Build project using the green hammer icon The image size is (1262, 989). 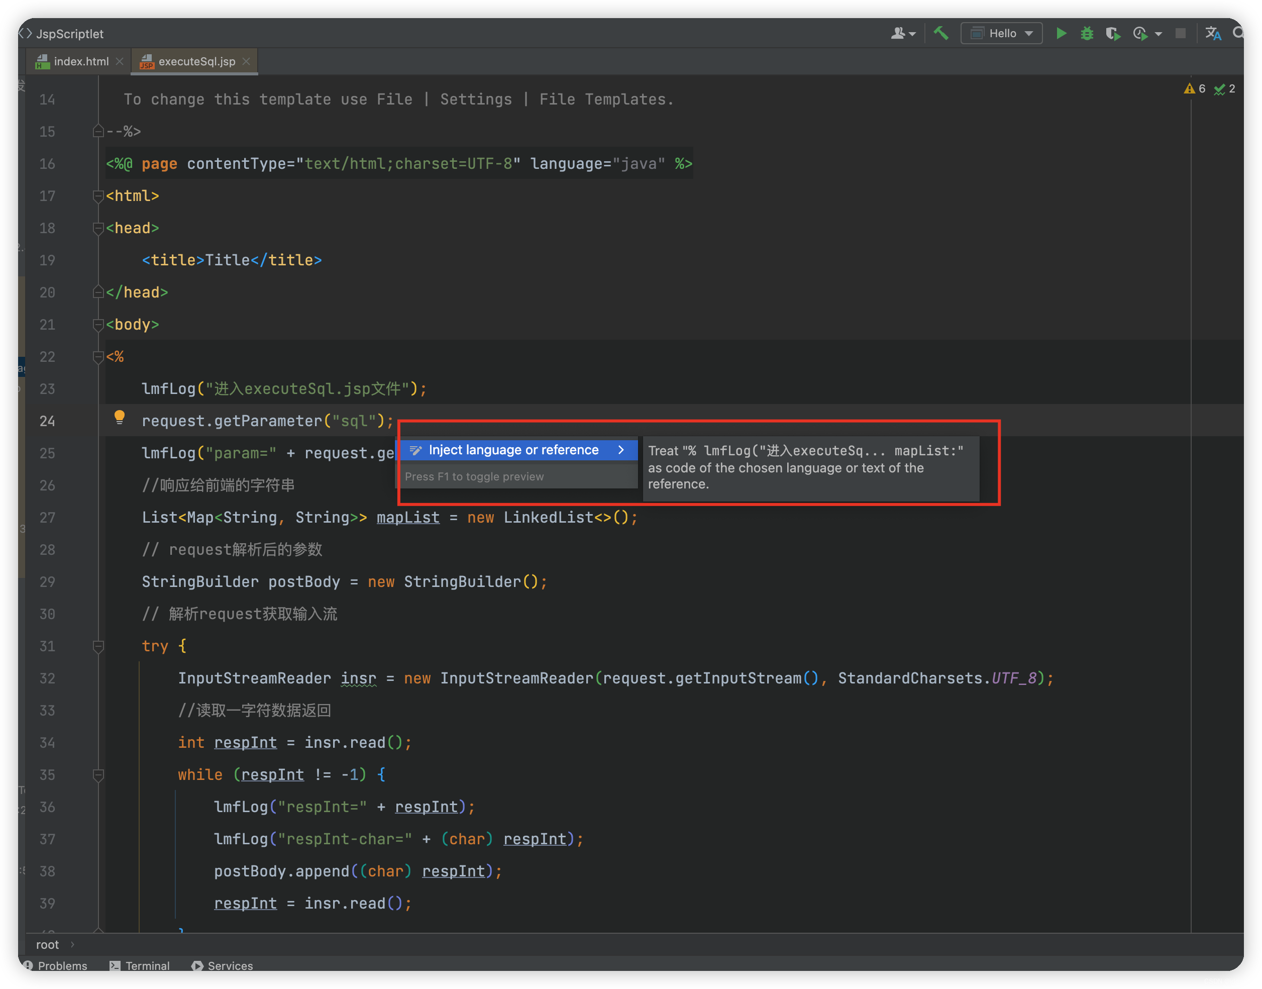pos(941,34)
